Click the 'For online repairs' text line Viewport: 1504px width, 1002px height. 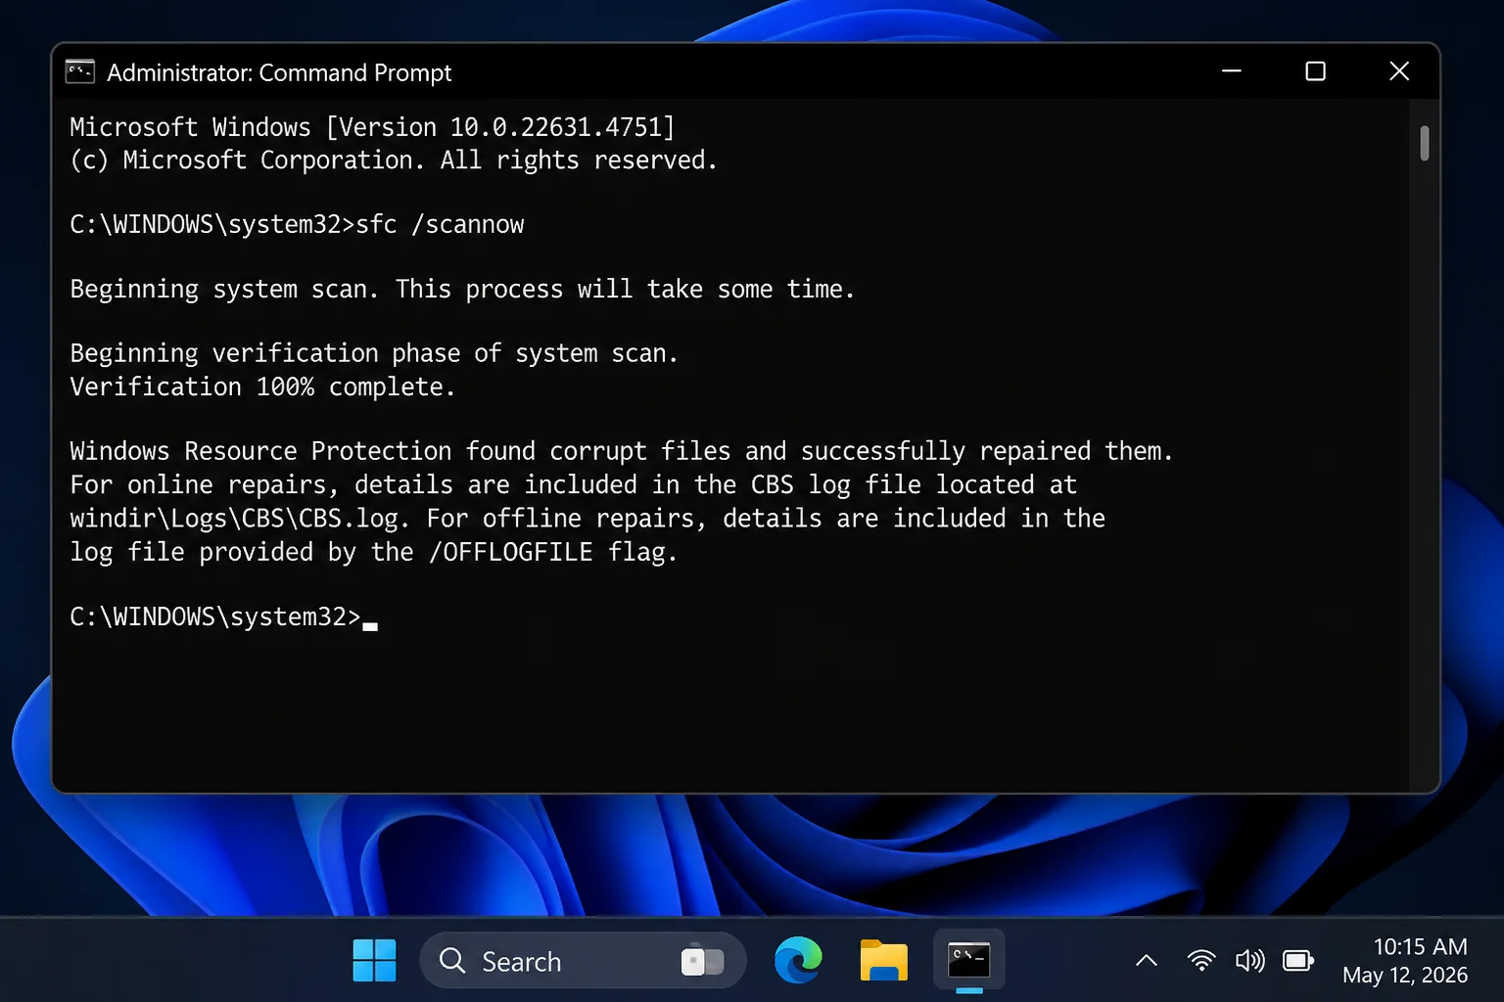click(573, 485)
